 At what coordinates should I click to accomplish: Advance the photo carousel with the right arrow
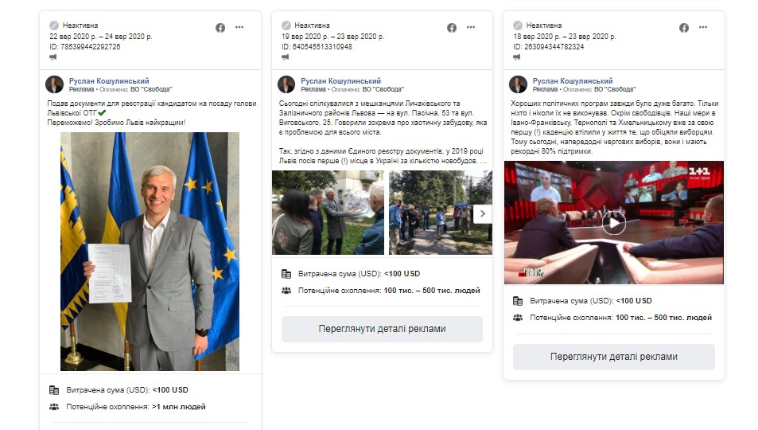483,213
